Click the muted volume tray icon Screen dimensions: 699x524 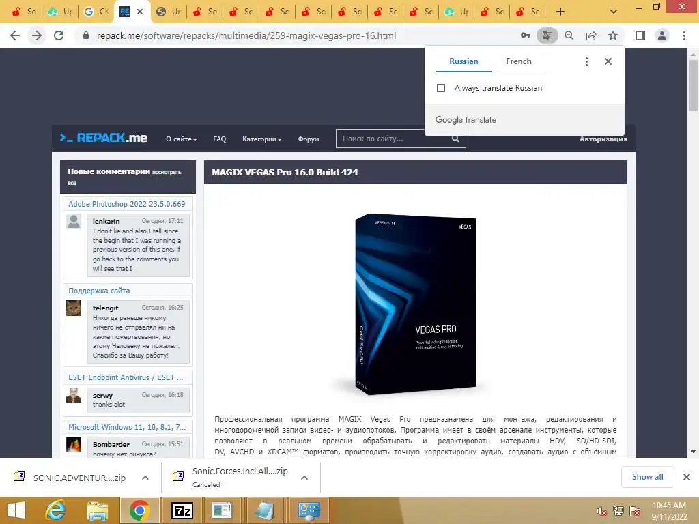(x=602, y=511)
